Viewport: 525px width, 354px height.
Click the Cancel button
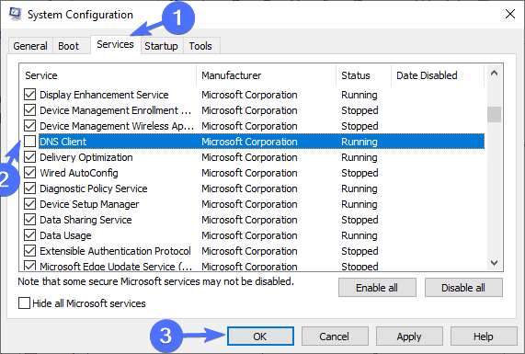(335, 337)
